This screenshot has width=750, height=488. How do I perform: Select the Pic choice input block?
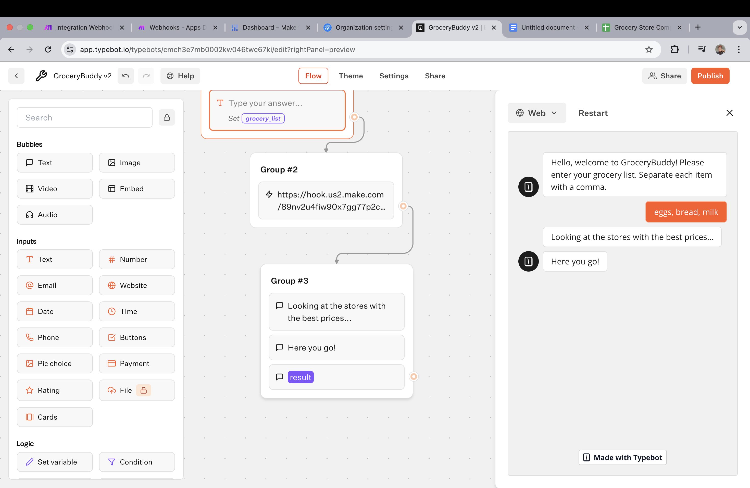click(55, 363)
